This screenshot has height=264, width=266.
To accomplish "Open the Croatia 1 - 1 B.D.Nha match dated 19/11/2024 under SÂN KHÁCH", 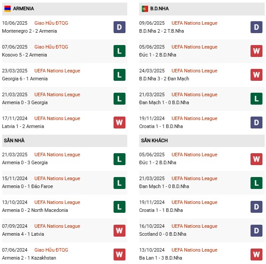I will (x=162, y=210).
